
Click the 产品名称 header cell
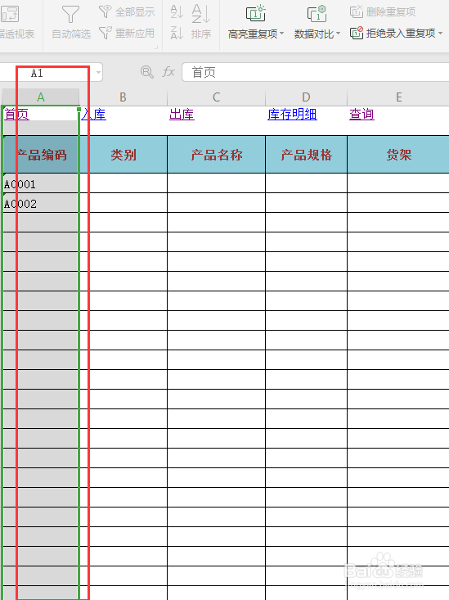tap(217, 155)
